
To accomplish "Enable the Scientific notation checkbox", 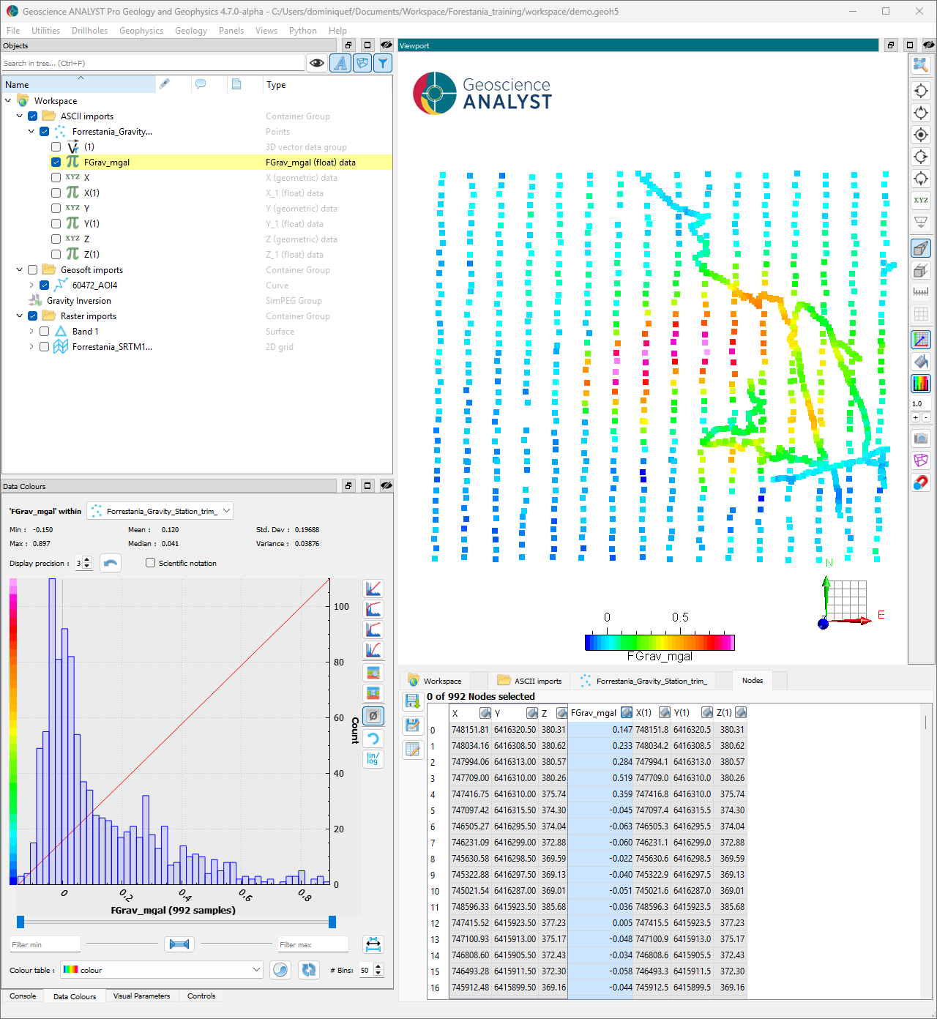I will (x=151, y=563).
